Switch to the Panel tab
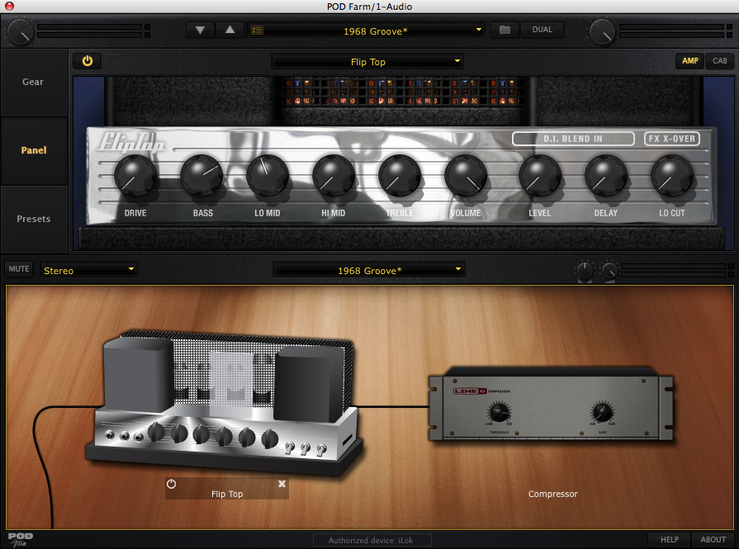739x549 pixels. pyautogui.click(x=34, y=150)
